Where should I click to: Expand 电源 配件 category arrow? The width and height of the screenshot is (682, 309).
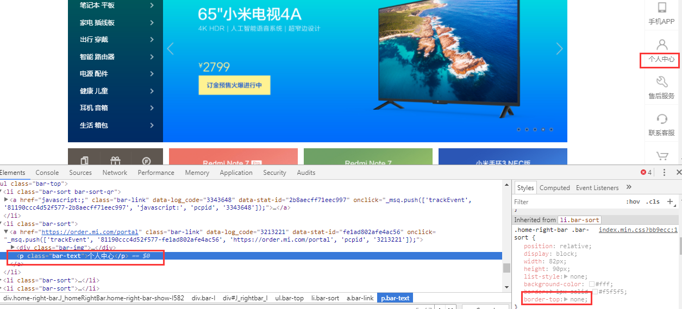pyautogui.click(x=152, y=74)
